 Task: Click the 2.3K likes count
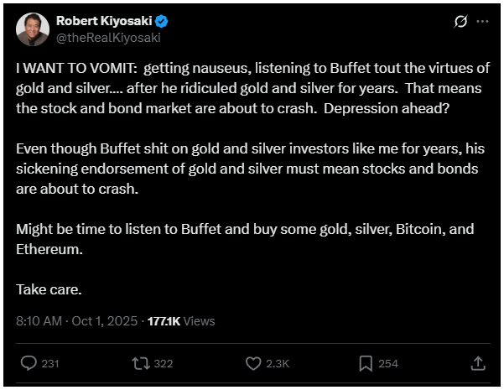[278, 364]
